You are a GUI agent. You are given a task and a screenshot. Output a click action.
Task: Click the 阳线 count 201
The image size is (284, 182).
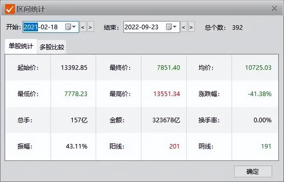pyautogui.click(x=174, y=147)
